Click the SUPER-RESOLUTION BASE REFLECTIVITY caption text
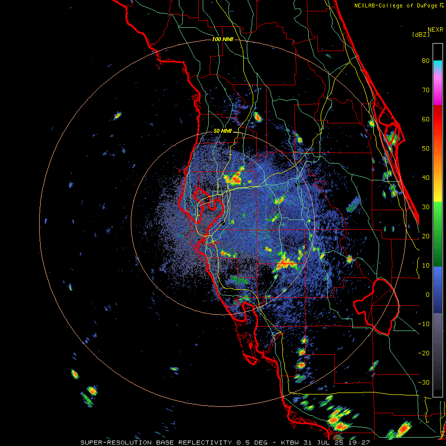Screen dimensions: 446x446 156,443
